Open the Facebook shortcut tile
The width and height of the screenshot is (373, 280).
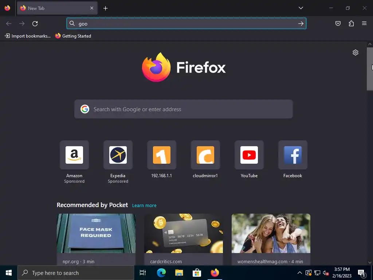[292, 155]
